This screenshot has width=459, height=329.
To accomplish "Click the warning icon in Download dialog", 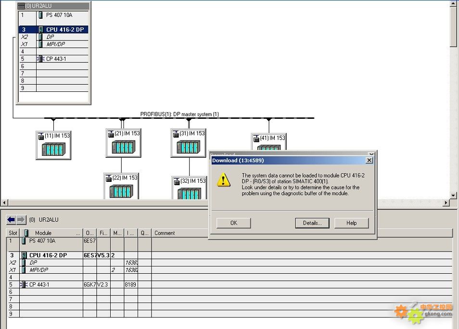I will (223, 180).
